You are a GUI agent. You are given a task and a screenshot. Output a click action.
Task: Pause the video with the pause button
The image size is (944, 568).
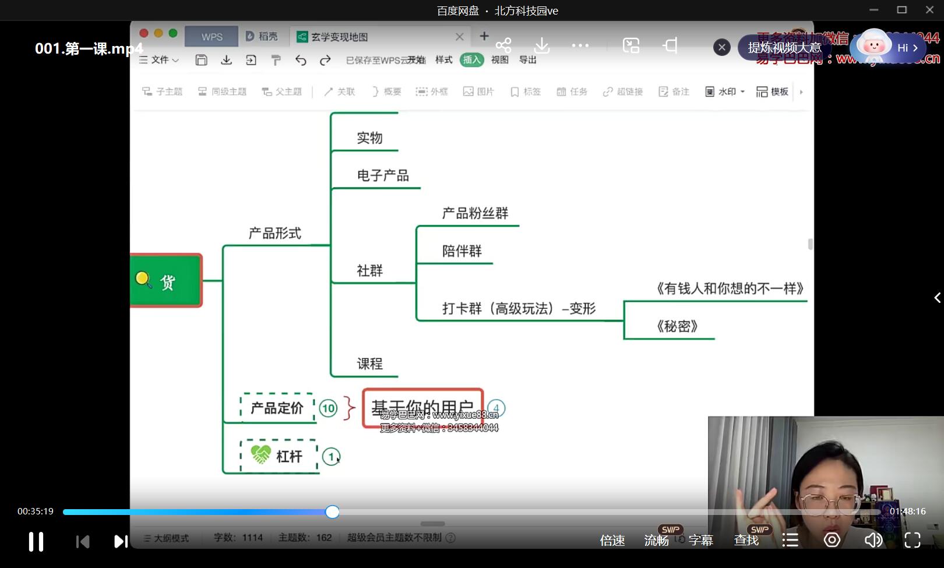pyautogui.click(x=36, y=540)
